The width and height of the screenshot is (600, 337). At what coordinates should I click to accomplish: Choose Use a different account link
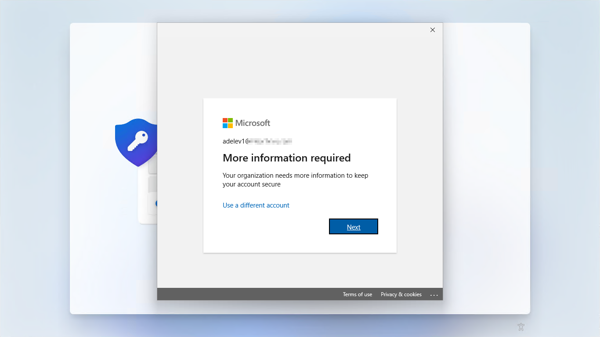(256, 205)
